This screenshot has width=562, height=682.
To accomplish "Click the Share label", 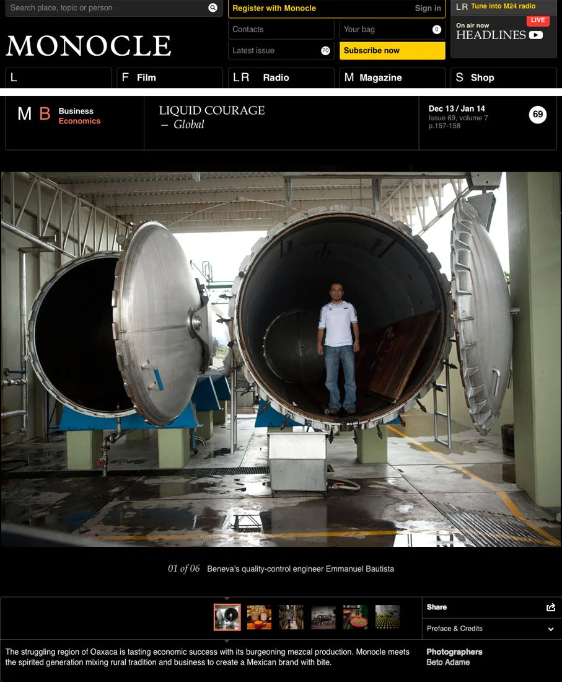I will tap(436, 607).
